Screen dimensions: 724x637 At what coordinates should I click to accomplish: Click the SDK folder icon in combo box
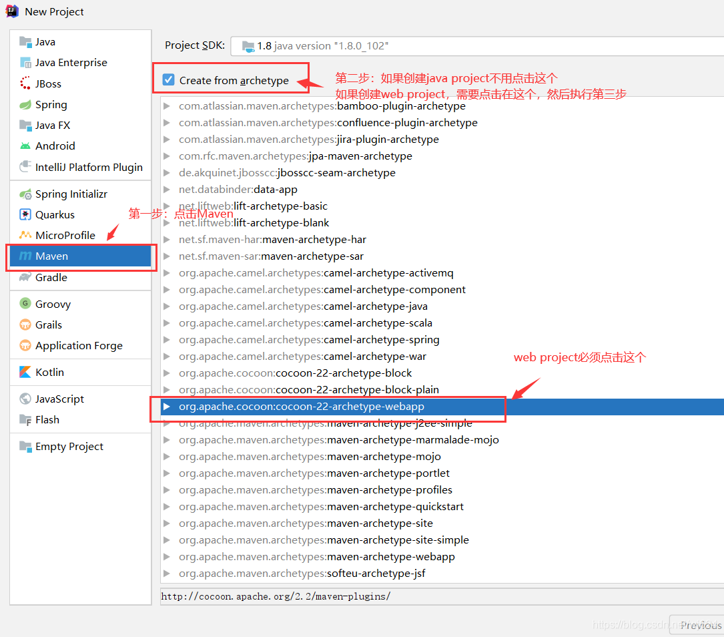pyautogui.click(x=248, y=46)
